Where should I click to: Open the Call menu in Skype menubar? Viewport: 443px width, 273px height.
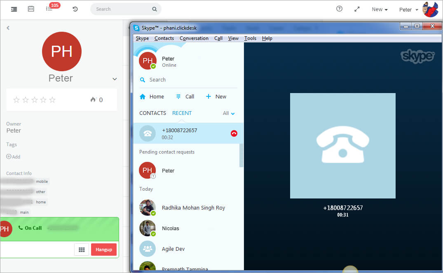pyautogui.click(x=218, y=38)
